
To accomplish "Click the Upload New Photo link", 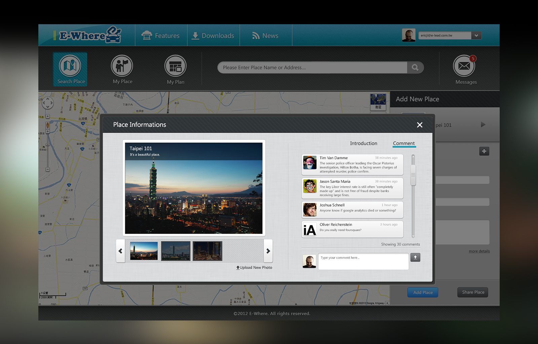I will click(254, 268).
